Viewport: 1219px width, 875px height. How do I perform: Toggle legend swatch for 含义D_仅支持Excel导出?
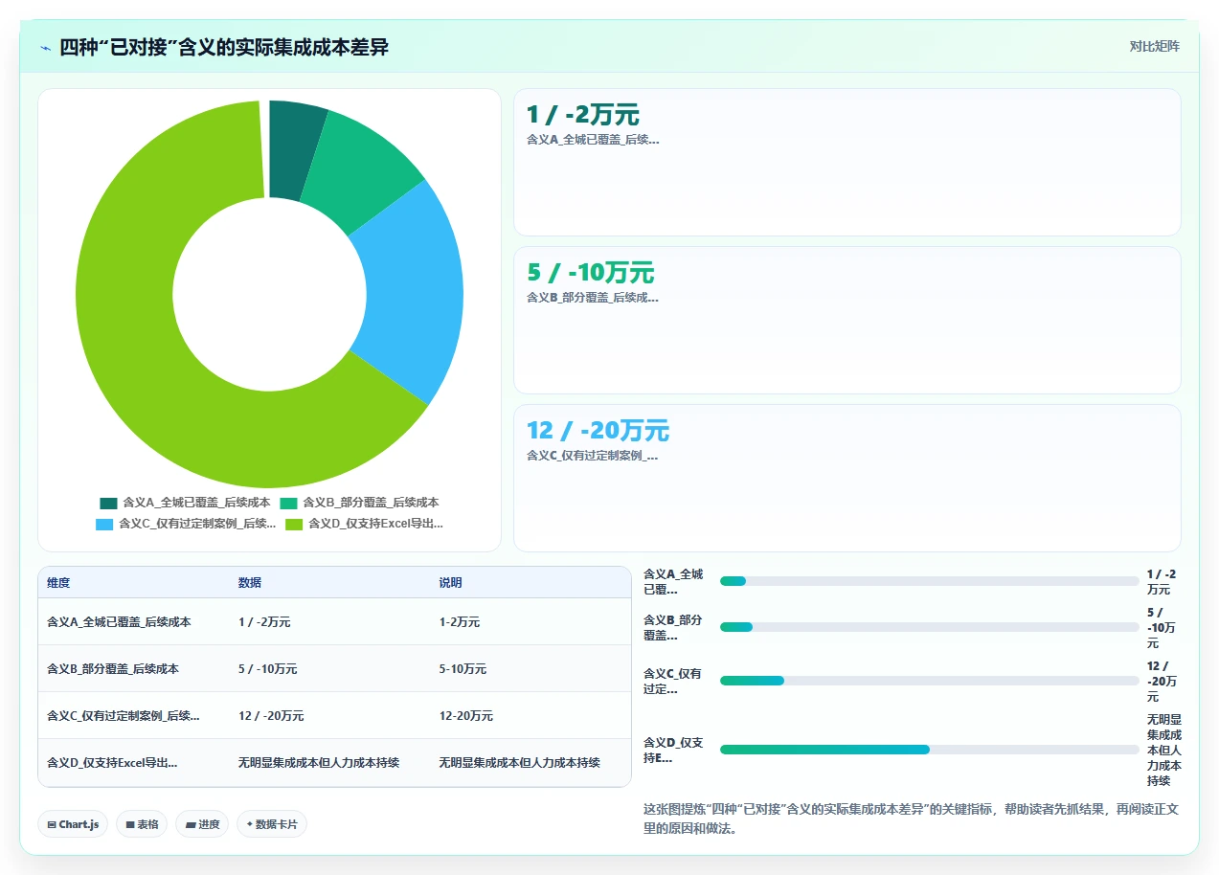(294, 525)
